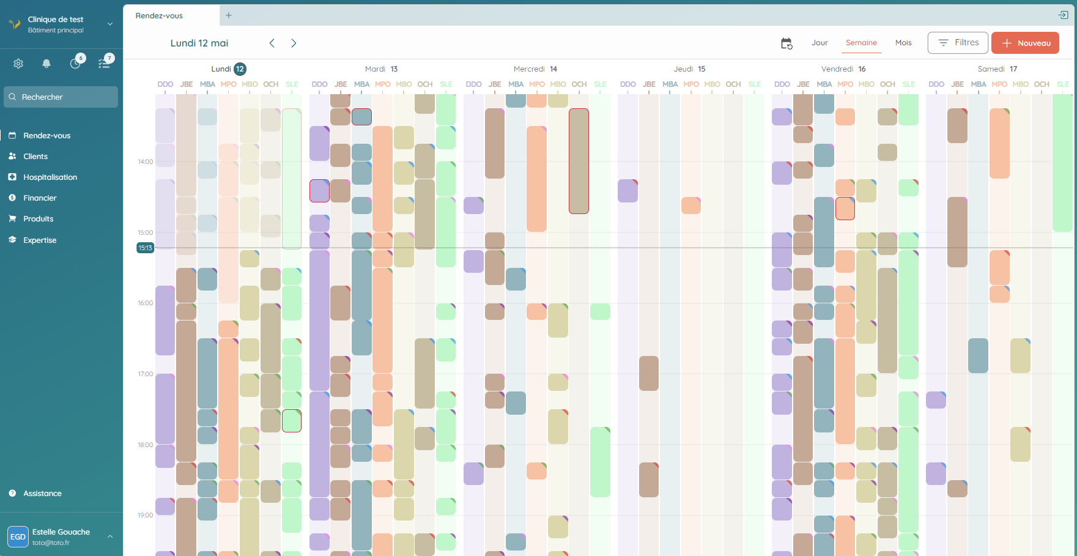
Task: Click the SLE column label under Lundi
Action: coord(292,84)
